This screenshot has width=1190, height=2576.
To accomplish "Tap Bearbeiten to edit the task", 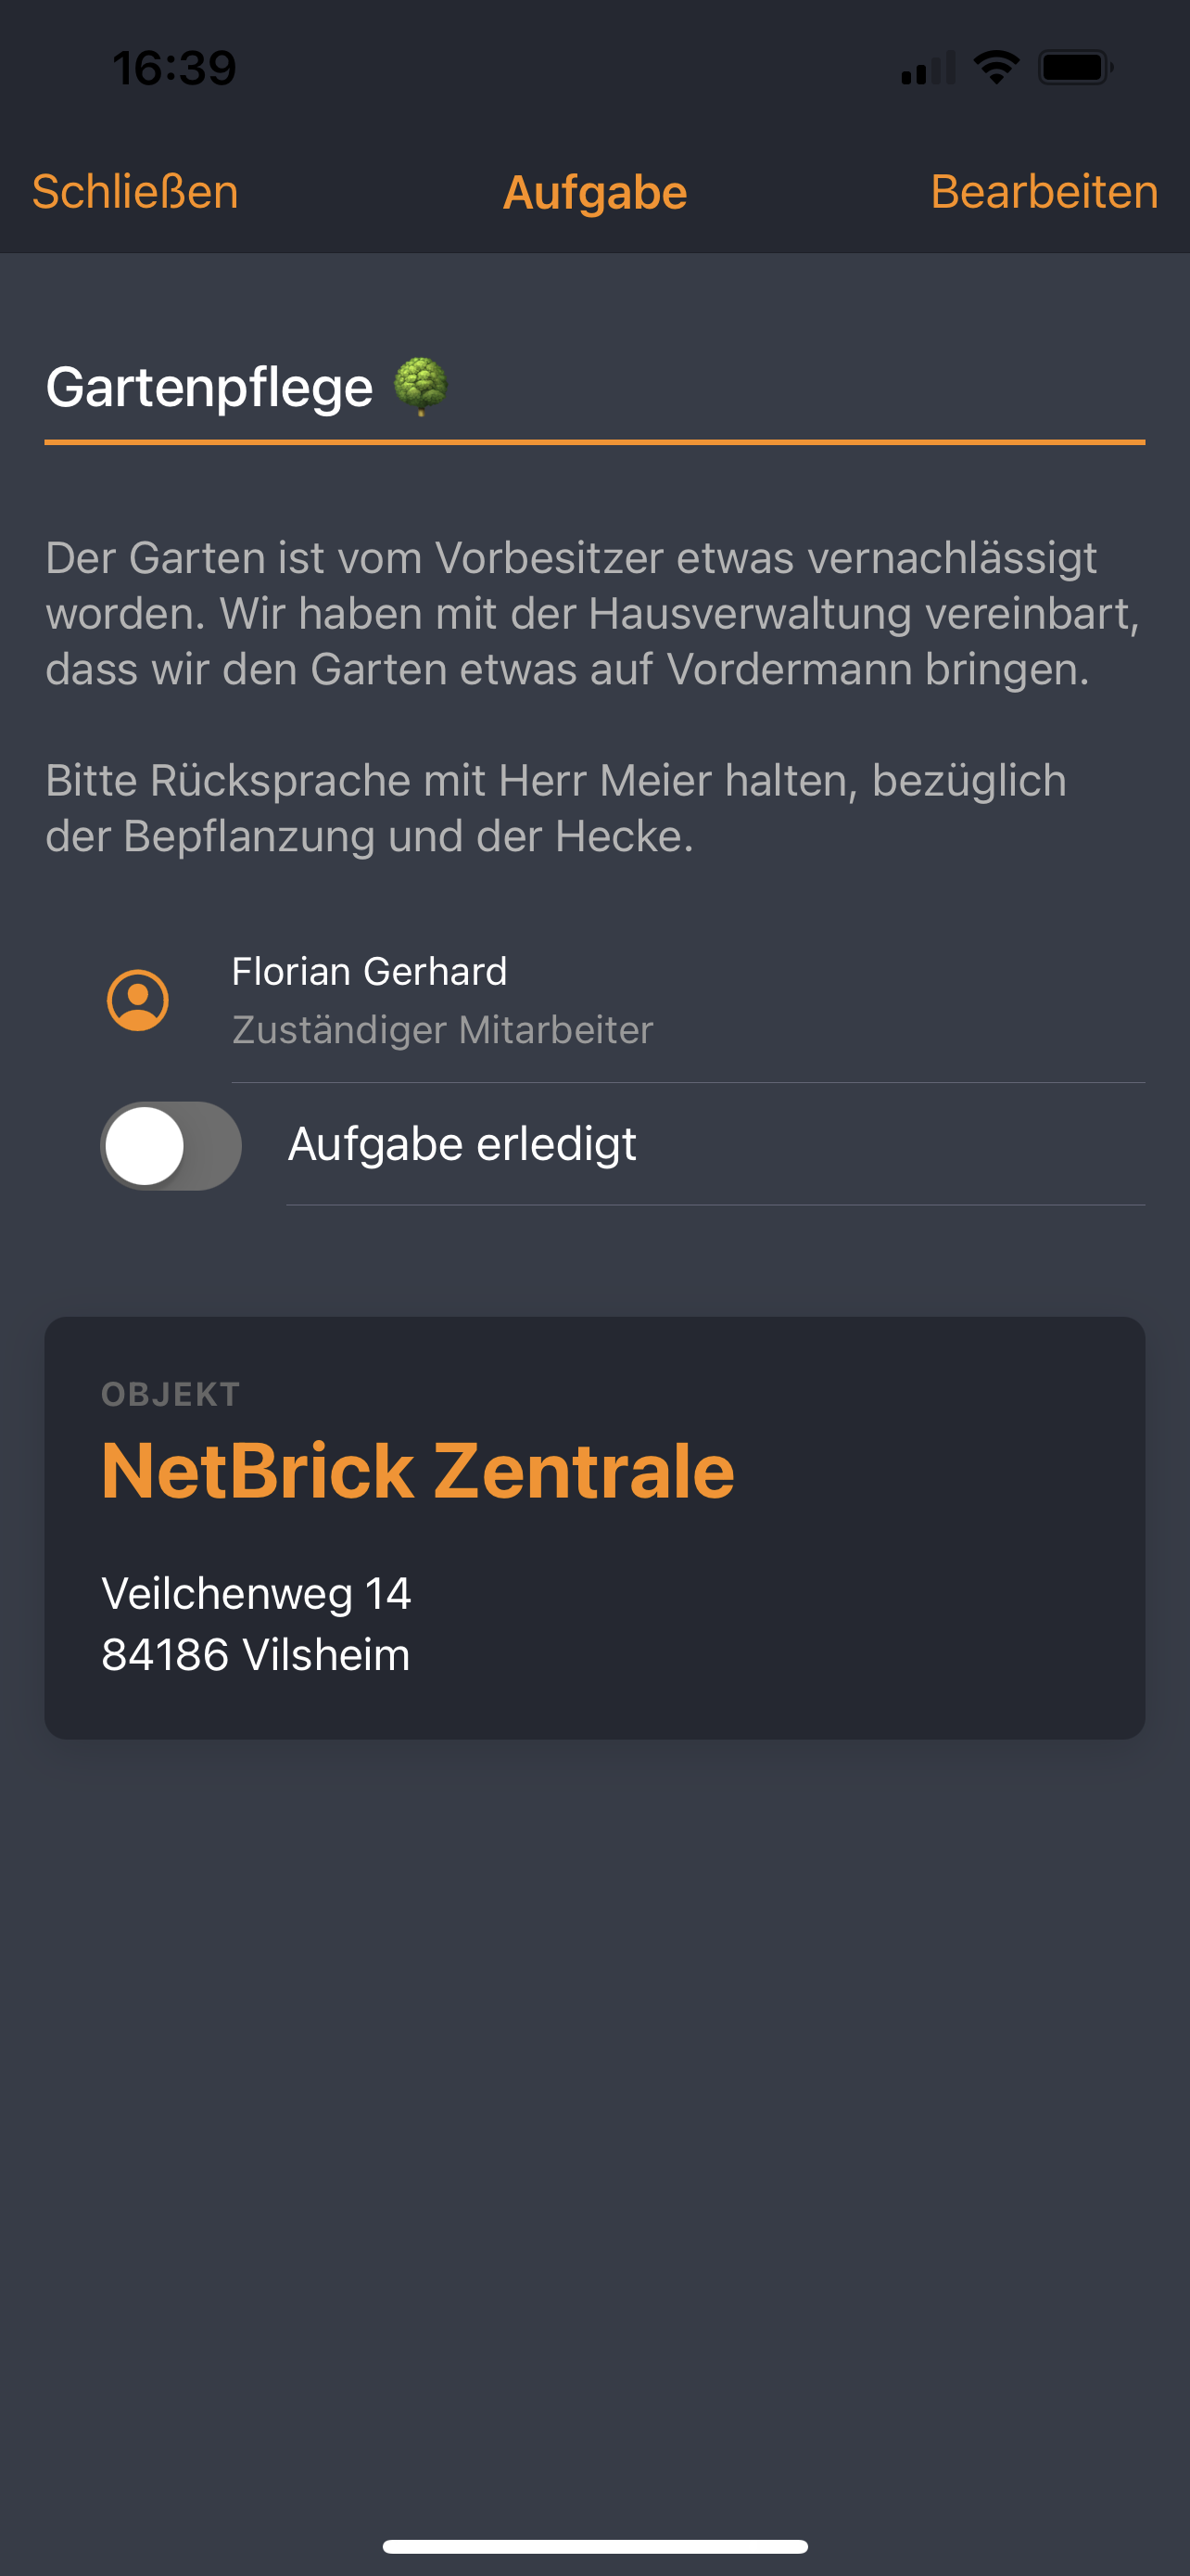I will pyautogui.click(x=1044, y=192).
